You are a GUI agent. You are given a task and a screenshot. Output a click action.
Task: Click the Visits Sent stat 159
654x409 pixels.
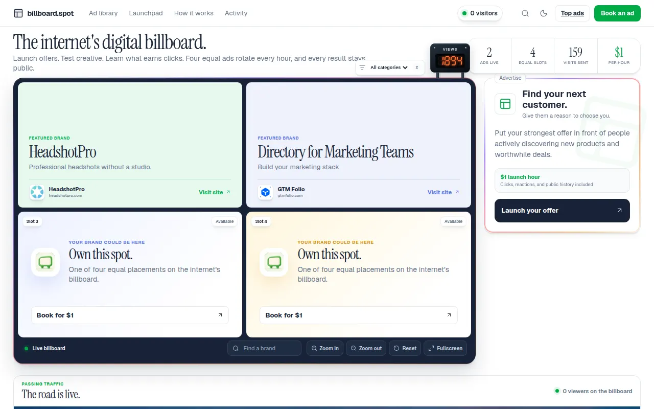coord(576,56)
